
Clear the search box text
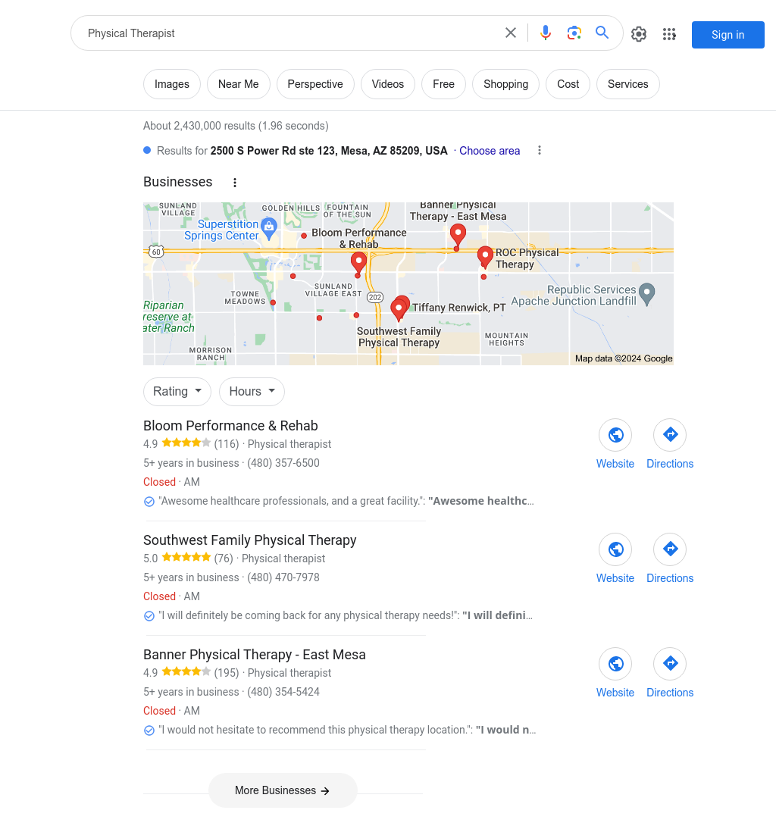pos(511,33)
